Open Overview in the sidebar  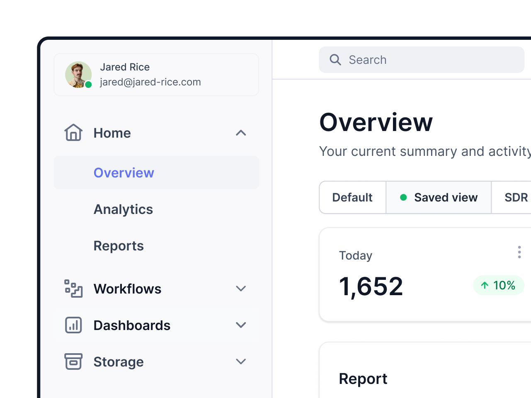(x=124, y=172)
